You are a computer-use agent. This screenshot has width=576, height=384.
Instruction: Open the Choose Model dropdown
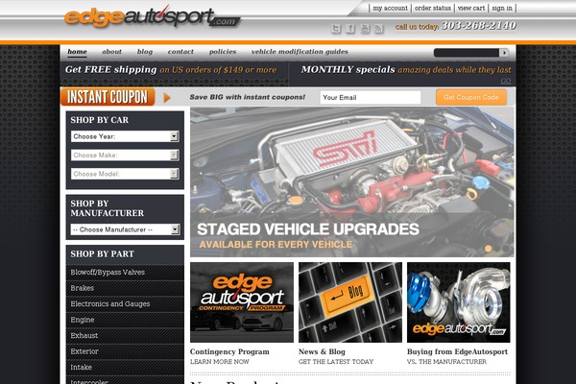125,174
